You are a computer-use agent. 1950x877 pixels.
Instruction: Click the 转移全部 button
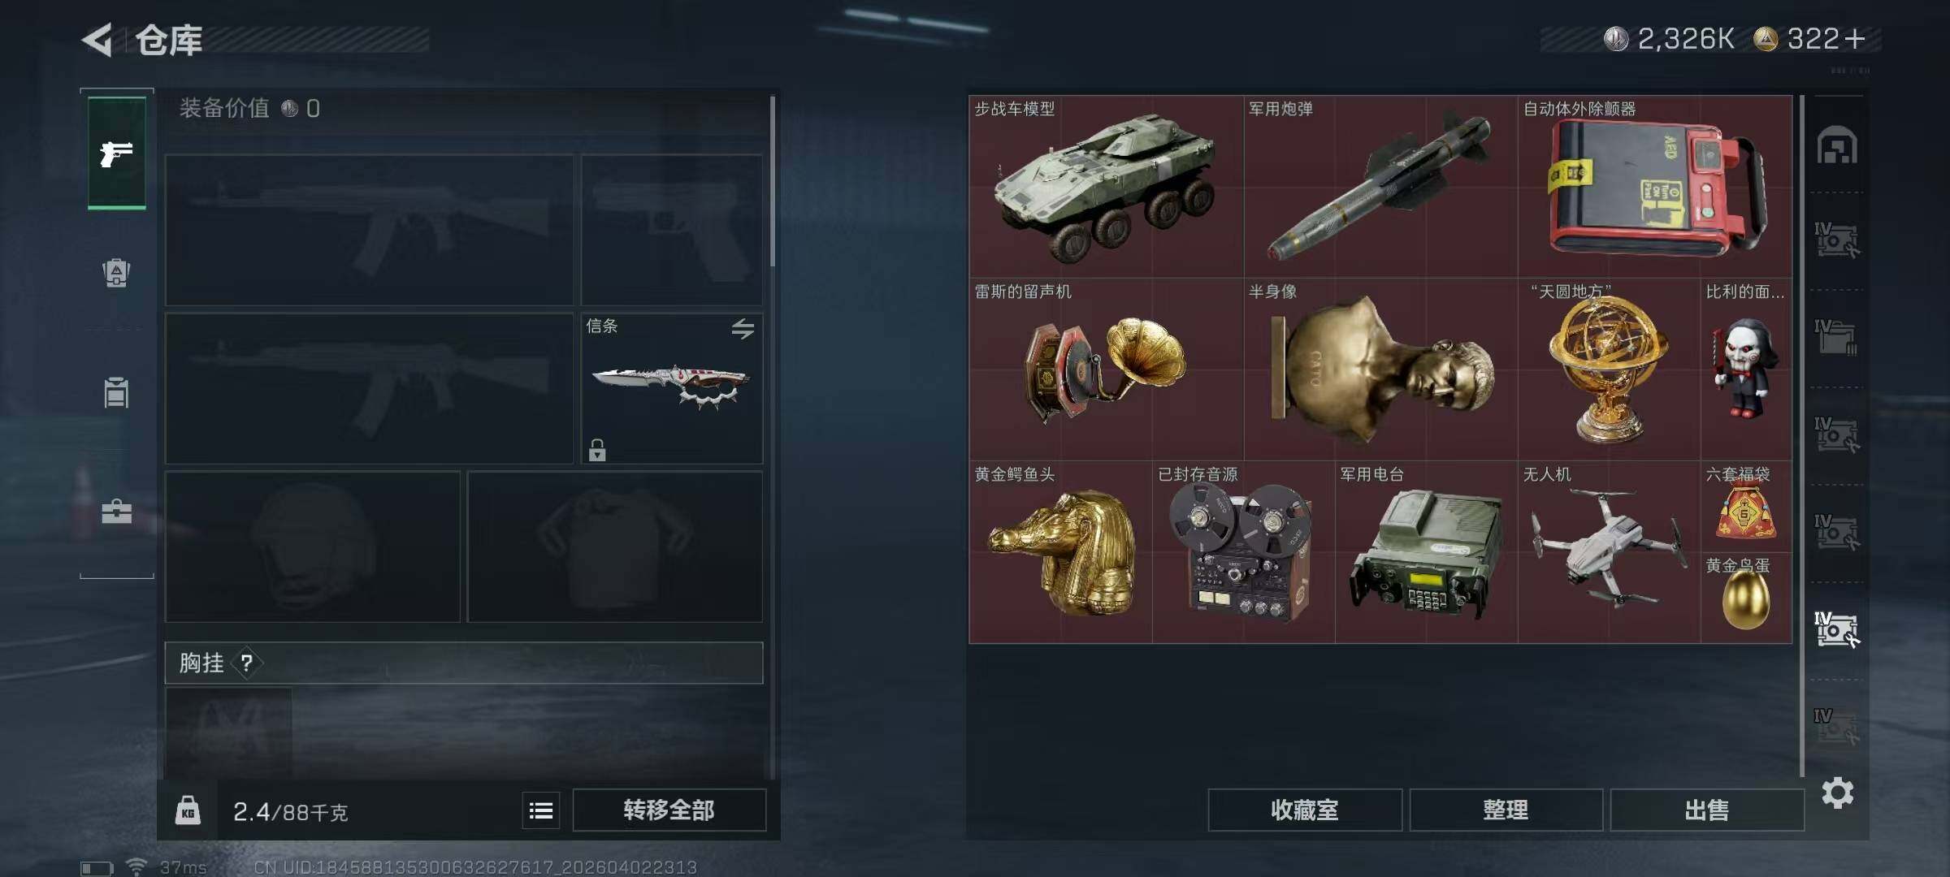[x=669, y=810]
